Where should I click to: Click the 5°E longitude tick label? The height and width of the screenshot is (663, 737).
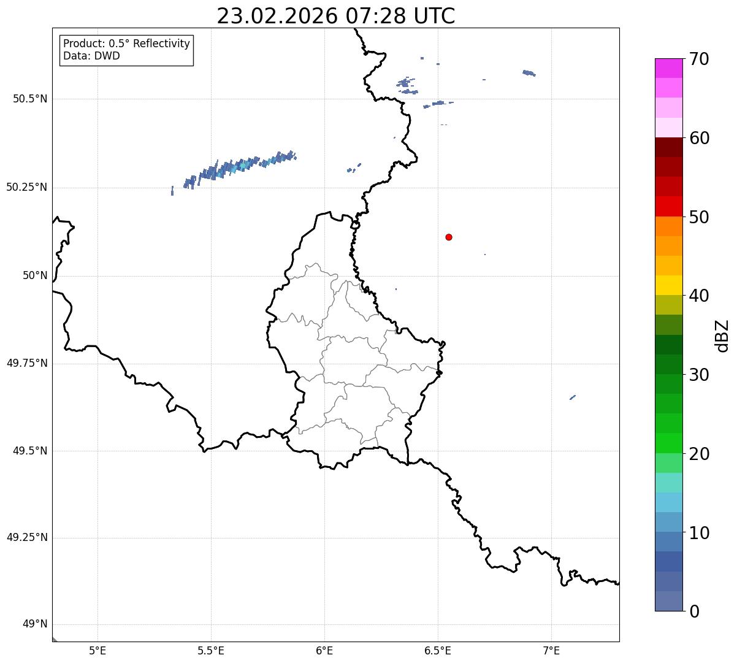pyautogui.click(x=97, y=650)
